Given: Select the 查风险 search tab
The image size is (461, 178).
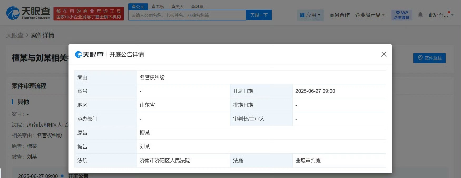Looking at the screenshot, I should point(197,7).
